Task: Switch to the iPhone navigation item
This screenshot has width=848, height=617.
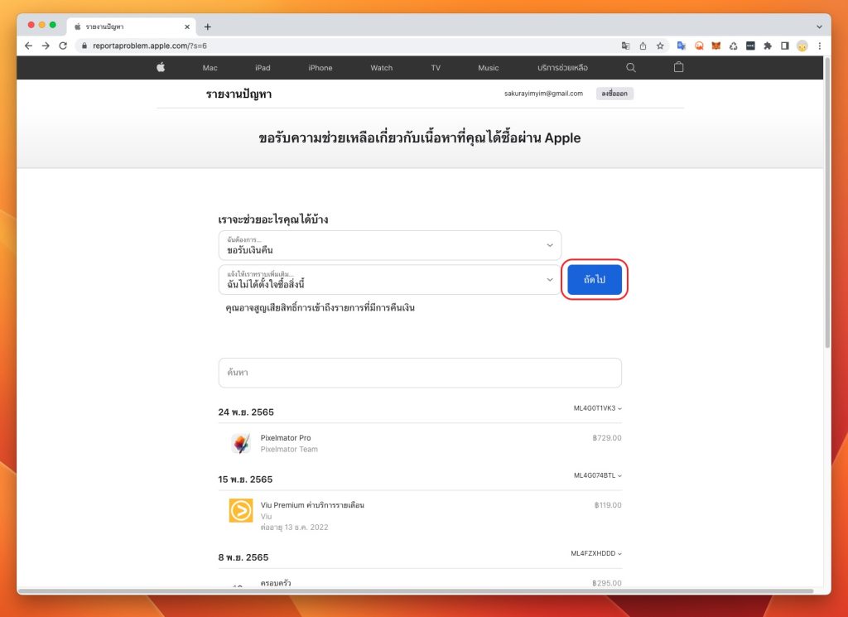Action: click(320, 68)
